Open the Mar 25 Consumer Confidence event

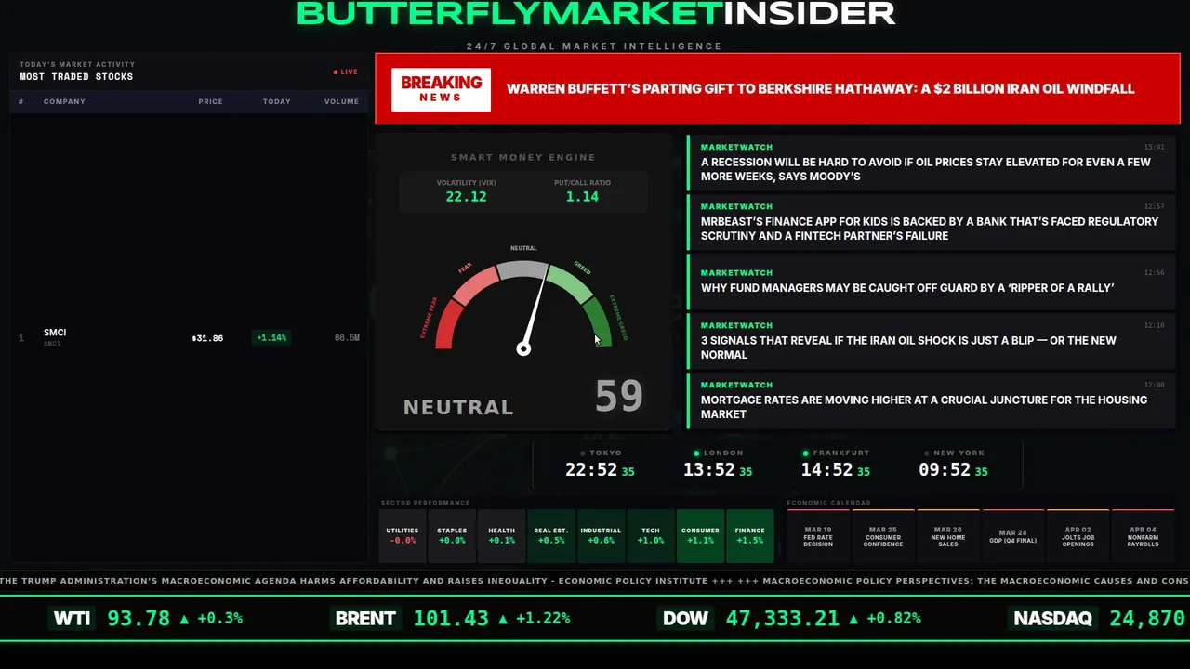coord(883,536)
